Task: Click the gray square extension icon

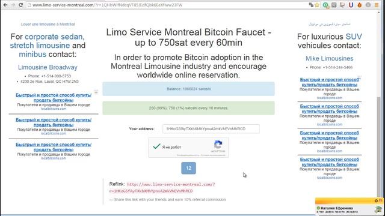Action: coord(334,5)
